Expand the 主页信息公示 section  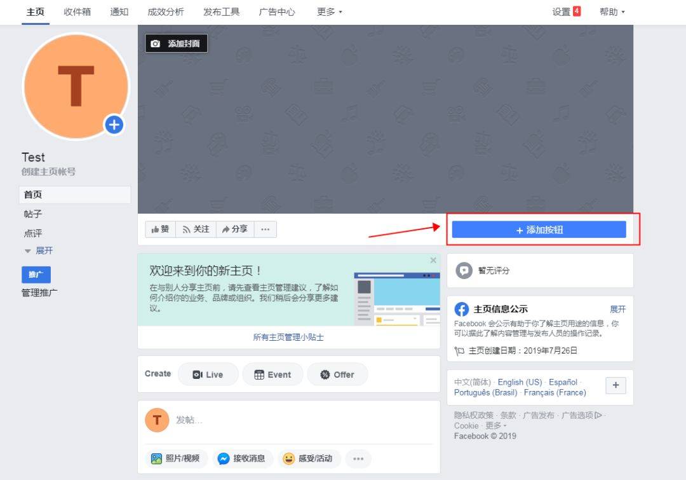(618, 309)
